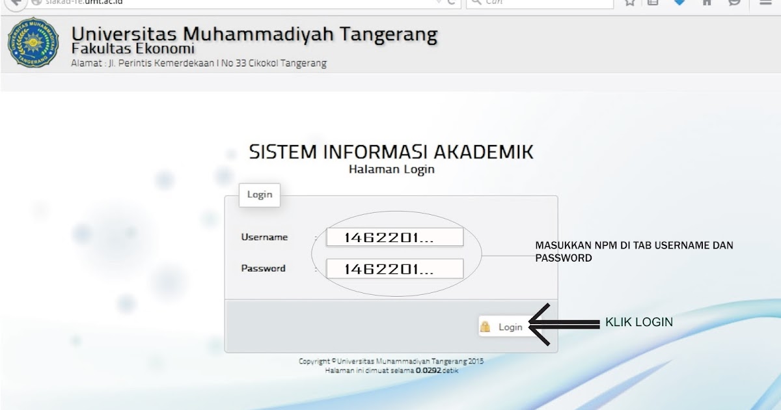This screenshot has height=410, width=781.
Task: Click the Firefox Hello chat icon
Action: pyautogui.click(x=733, y=3)
